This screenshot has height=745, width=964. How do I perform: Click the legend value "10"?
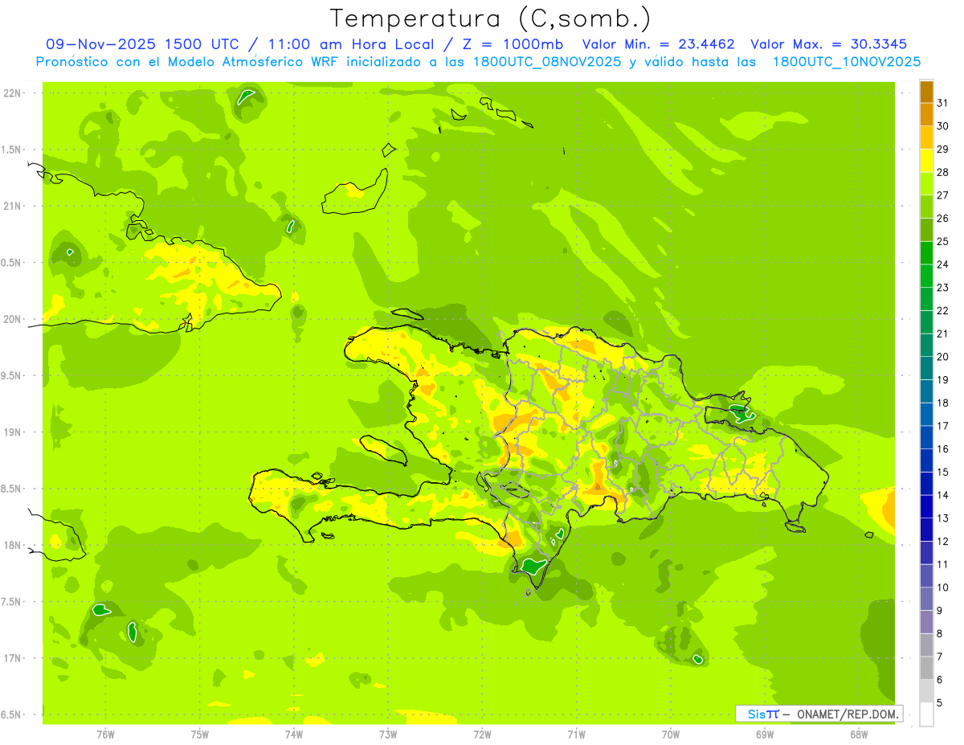tap(942, 587)
